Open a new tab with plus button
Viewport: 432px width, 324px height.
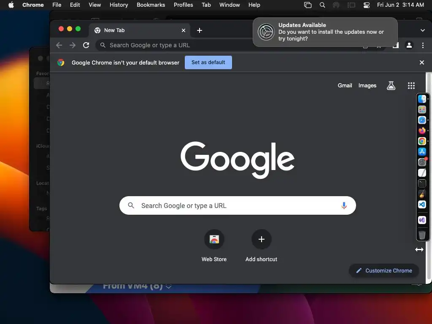(200, 30)
